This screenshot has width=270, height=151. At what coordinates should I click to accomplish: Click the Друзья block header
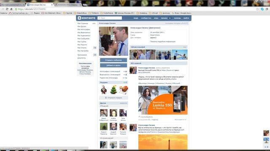[113, 103]
